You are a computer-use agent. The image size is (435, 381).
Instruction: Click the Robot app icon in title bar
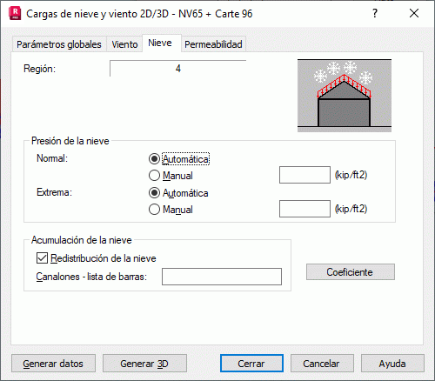15,14
